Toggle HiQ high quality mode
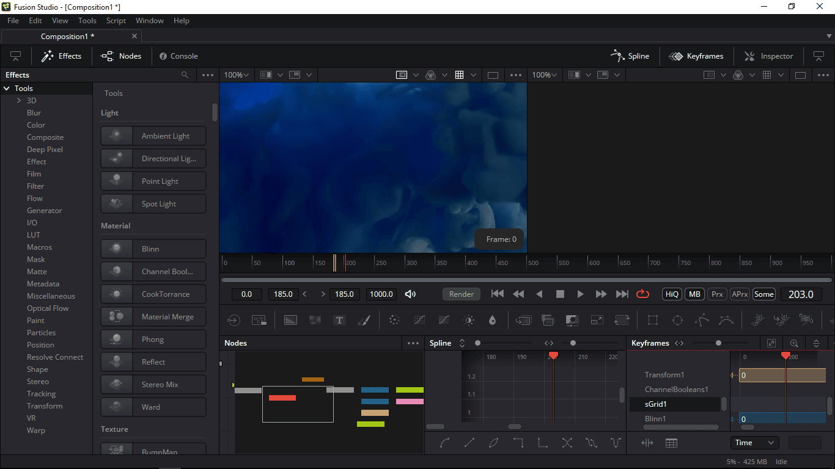This screenshot has width=835, height=469. (672, 294)
